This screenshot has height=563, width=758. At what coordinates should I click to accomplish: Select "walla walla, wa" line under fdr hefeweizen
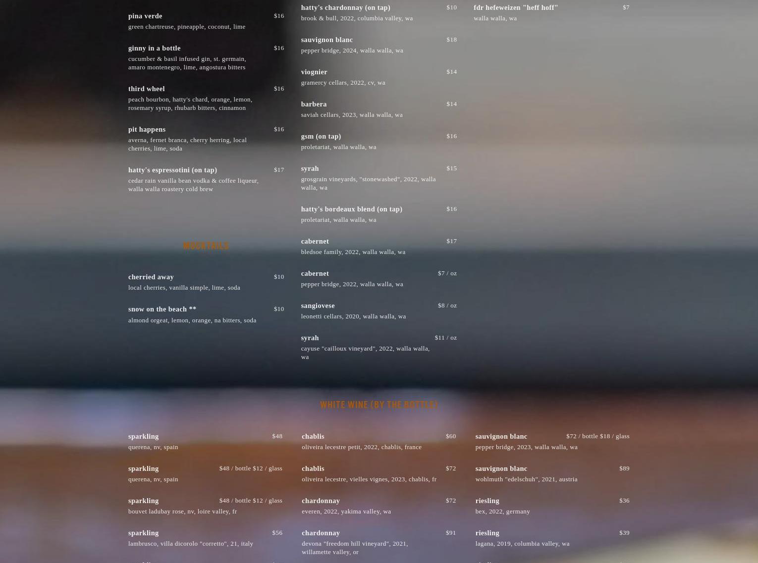click(495, 18)
